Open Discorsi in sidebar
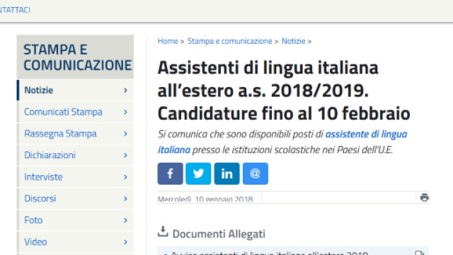This screenshot has width=453, height=255. click(x=76, y=198)
